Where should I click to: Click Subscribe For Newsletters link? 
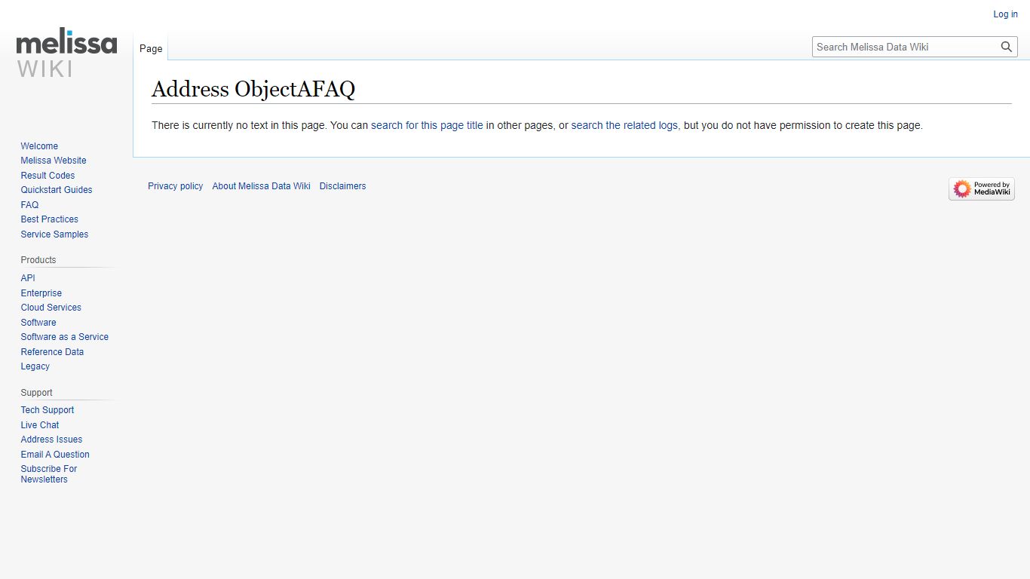click(x=49, y=474)
